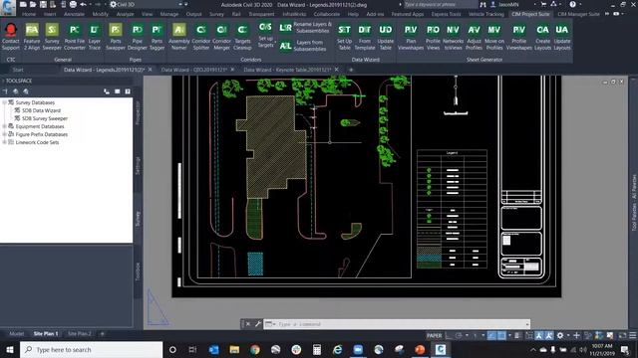The width and height of the screenshot is (638, 358).
Task: Run the Targets Cleanup tool
Action: [242, 37]
